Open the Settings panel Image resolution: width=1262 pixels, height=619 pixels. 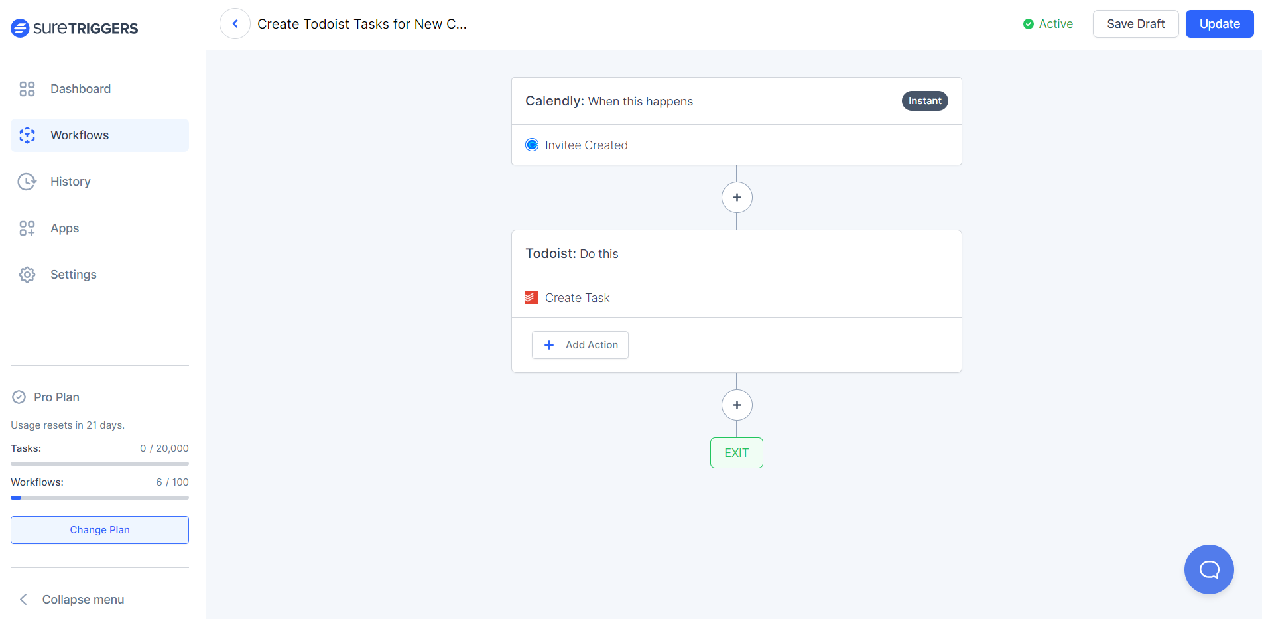click(x=73, y=274)
